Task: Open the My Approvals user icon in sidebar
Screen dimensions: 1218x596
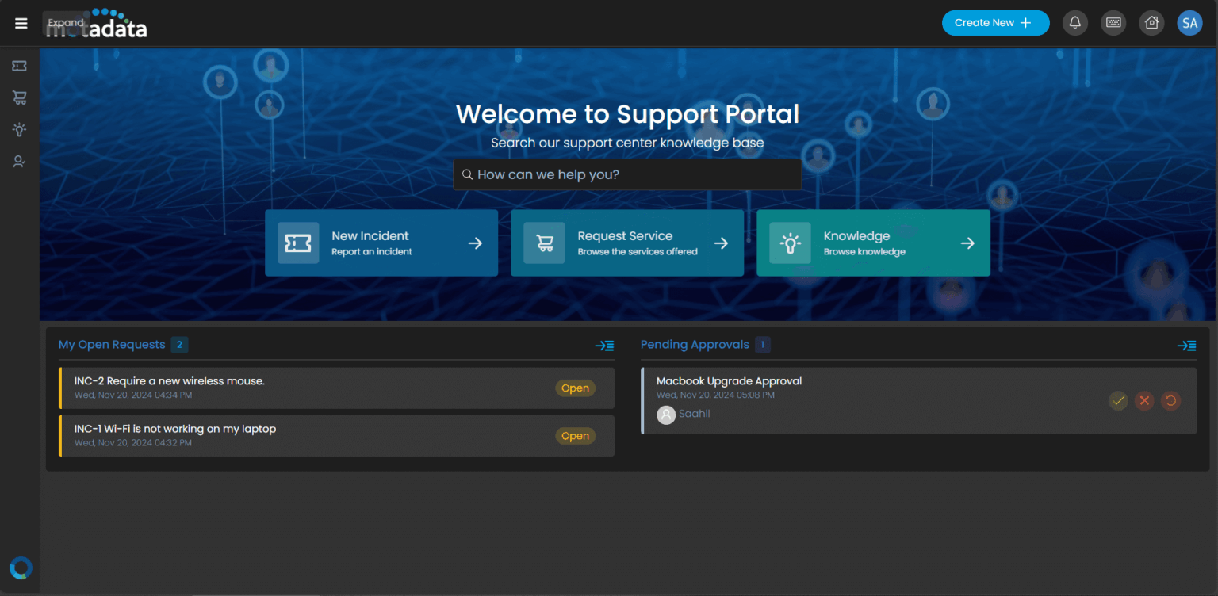Action: coord(19,161)
